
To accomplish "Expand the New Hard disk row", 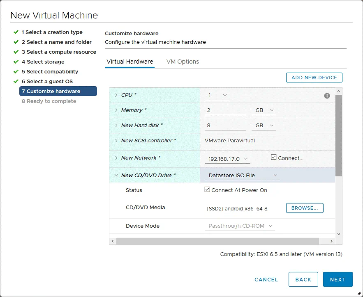I will point(116,126).
